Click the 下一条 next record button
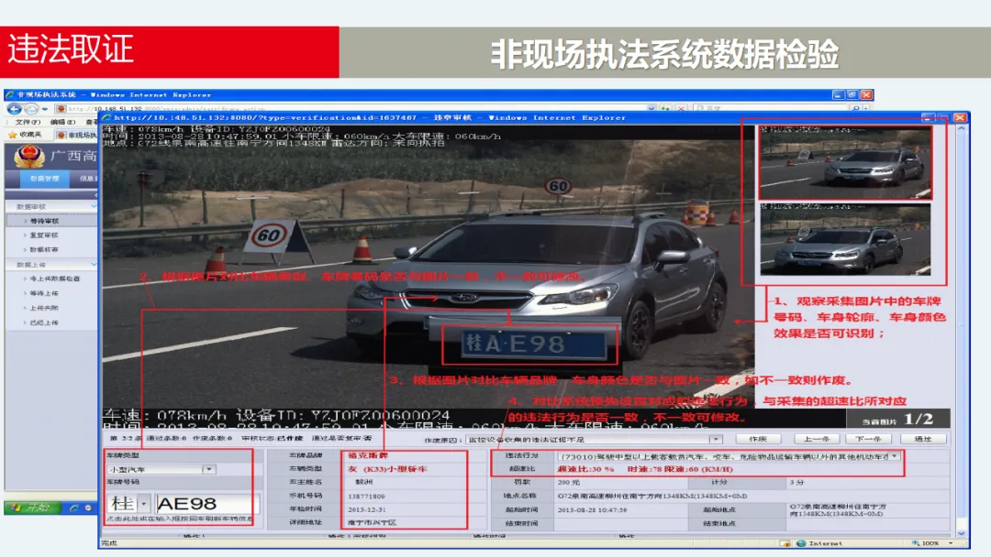The image size is (991, 557). point(868,439)
